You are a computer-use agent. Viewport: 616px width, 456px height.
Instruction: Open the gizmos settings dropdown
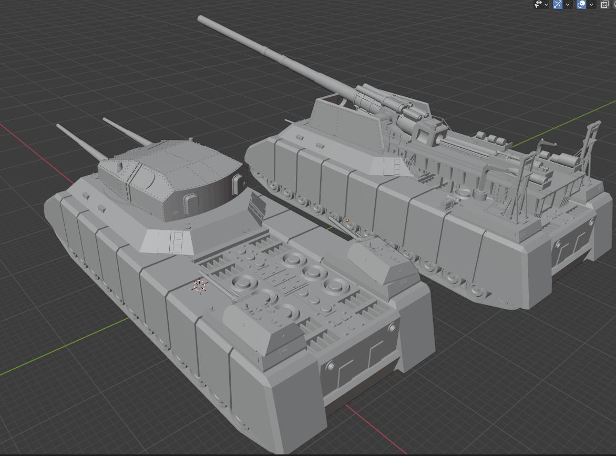click(x=568, y=4)
